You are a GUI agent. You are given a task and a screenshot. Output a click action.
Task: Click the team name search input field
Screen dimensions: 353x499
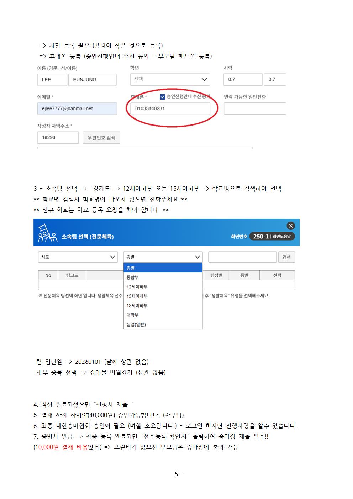(x=242, y=257)
